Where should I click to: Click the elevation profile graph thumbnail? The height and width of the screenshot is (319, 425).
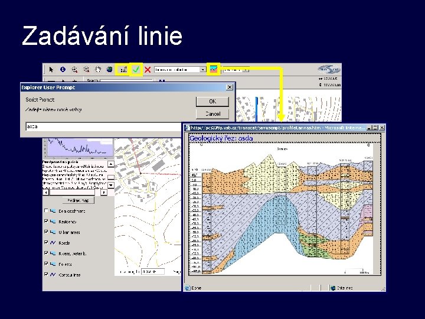[x=79, y=148]
